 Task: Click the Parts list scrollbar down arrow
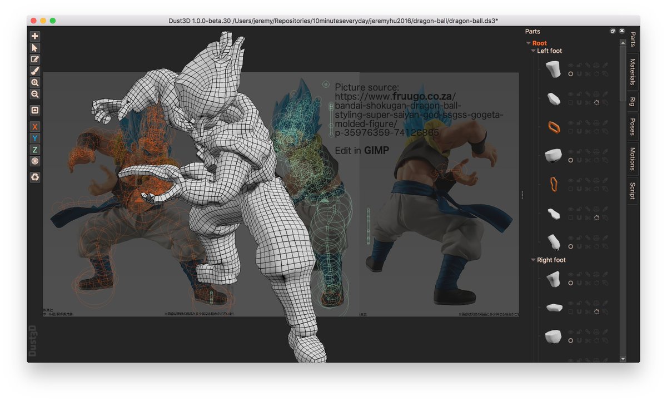(623, 359)
